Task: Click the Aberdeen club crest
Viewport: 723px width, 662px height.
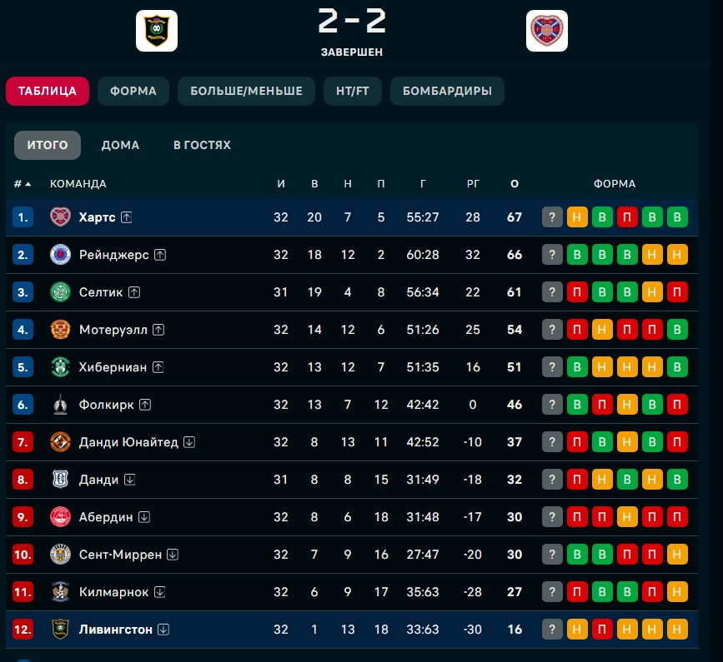Action: (61, 517)
